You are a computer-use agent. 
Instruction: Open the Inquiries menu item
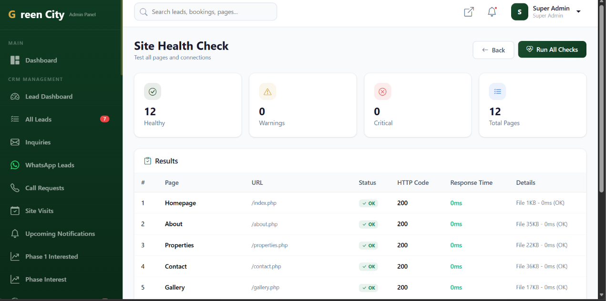[61, 142]
